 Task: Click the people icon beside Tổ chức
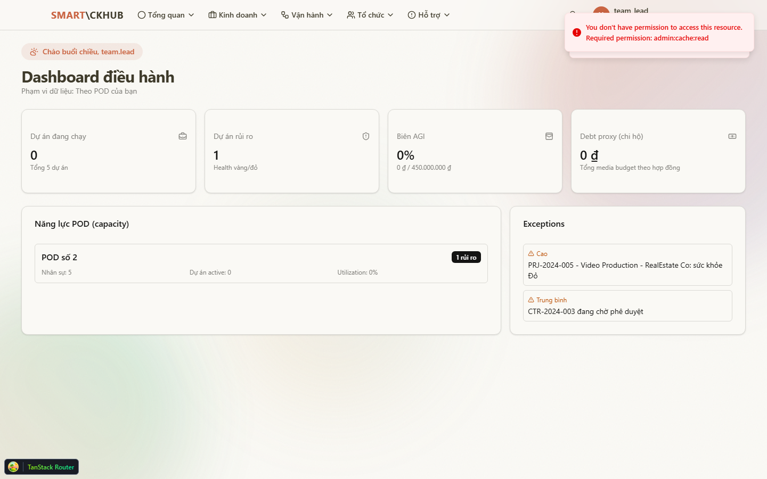pos(350,15)
